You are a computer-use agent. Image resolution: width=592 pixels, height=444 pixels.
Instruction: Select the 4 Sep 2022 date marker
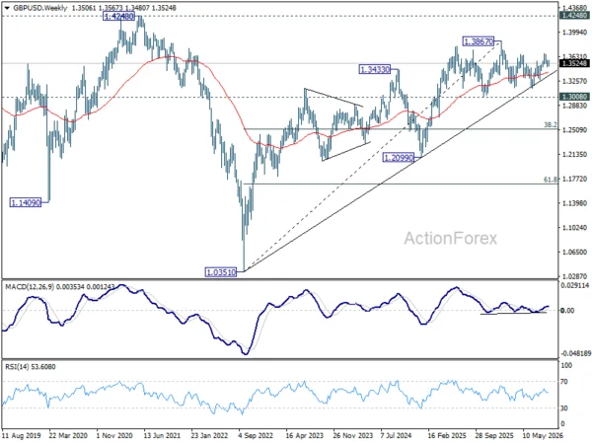pyautogui.click(x=256, y=436)
